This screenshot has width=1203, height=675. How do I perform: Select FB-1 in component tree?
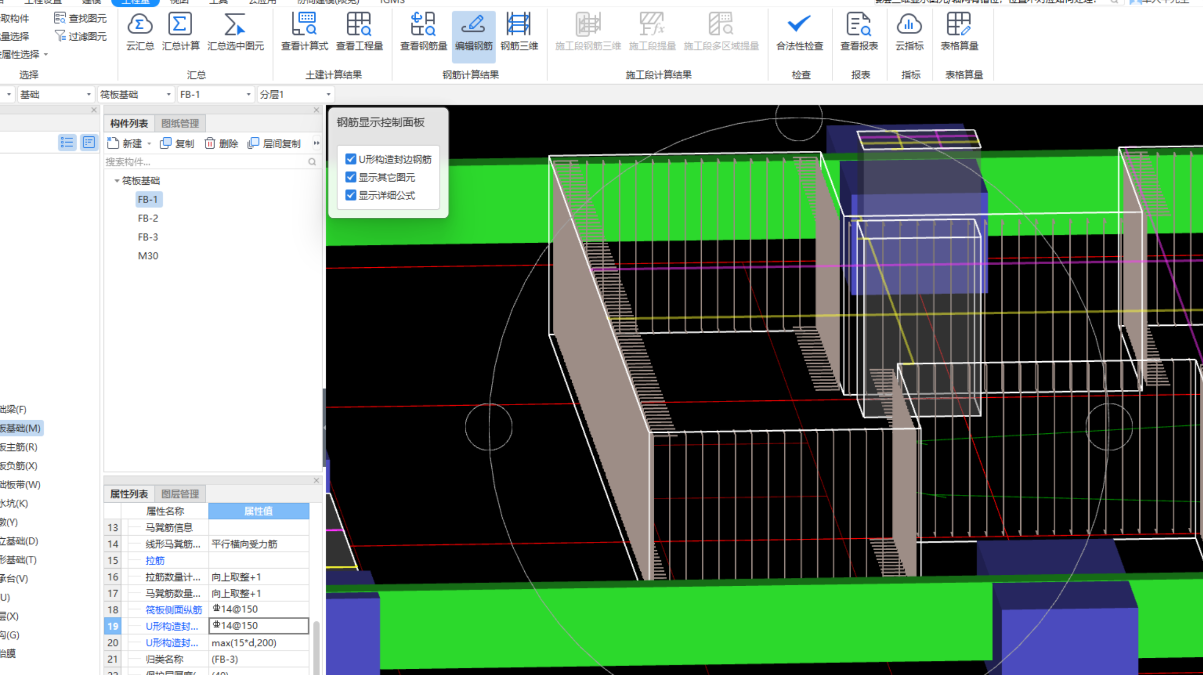pyautogui.click(x=148, y=199)
